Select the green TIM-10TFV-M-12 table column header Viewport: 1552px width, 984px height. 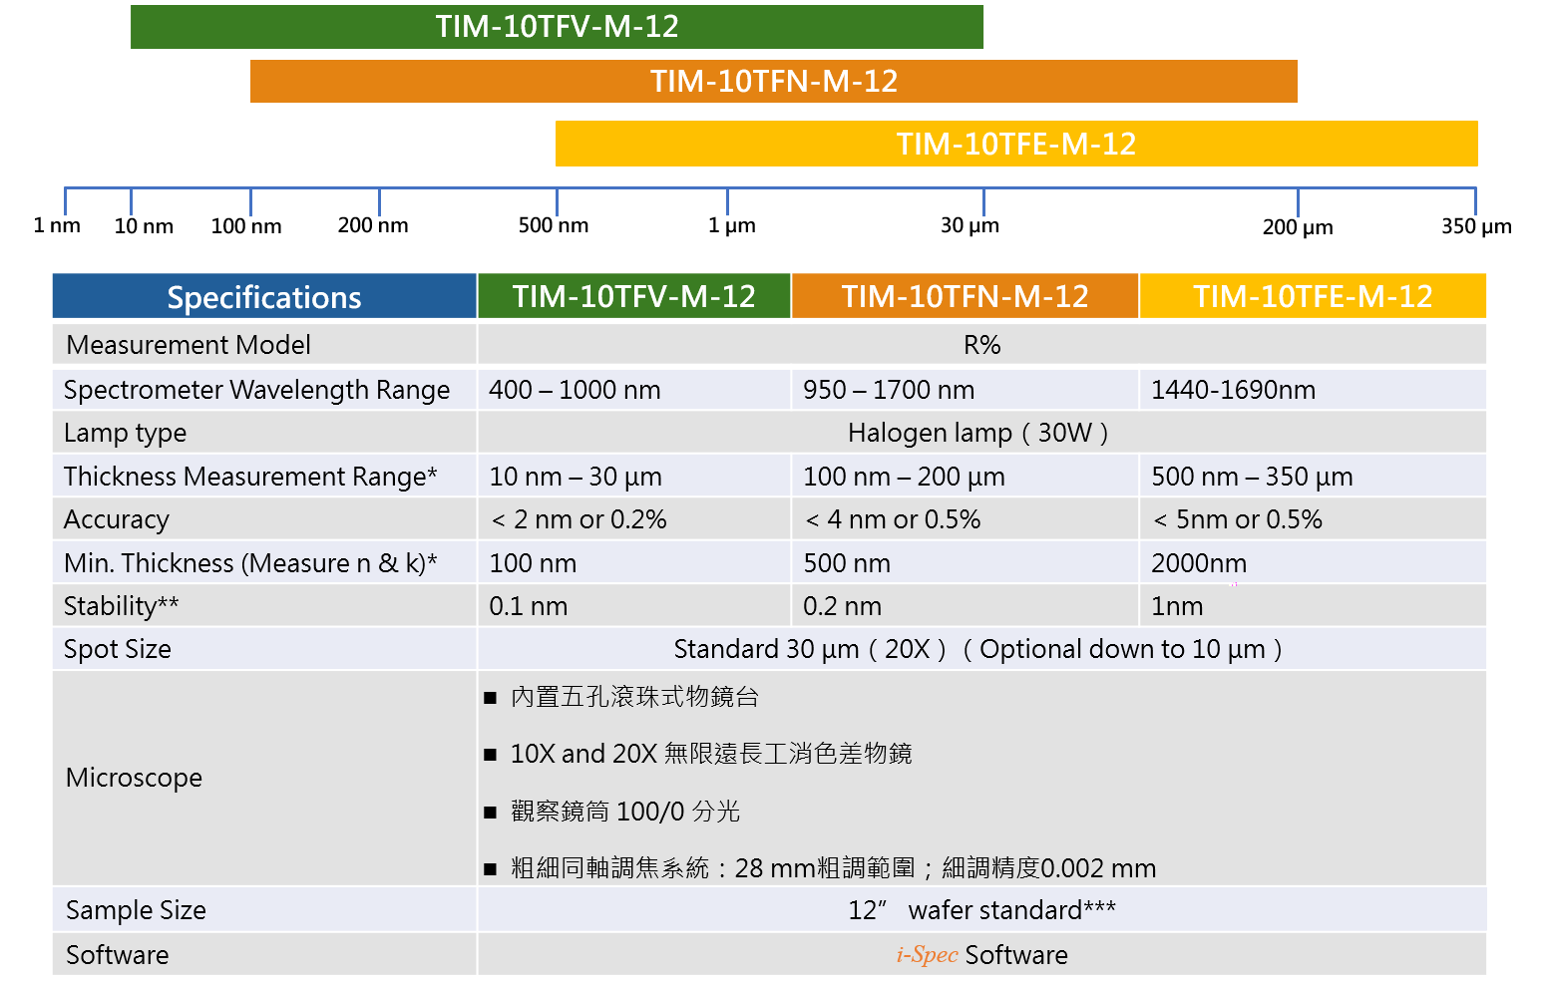(633, 296)
